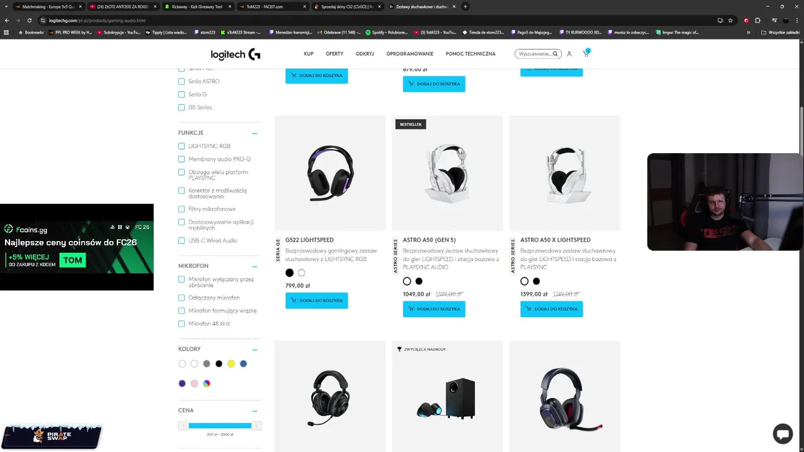The width and height of the screenshot is (804, 452).
Task: Add Astro A50 (Gen 5) to cart
Action: pos(434,309)
